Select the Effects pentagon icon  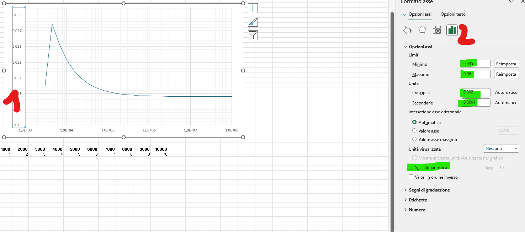coord(422,30)
